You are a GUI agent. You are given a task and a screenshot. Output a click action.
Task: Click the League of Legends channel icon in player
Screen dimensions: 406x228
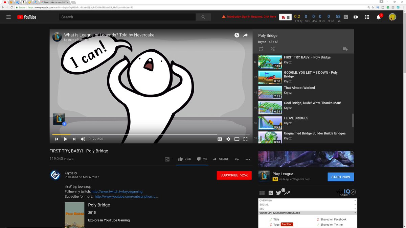pyautogui.click(x=57, y=37)
